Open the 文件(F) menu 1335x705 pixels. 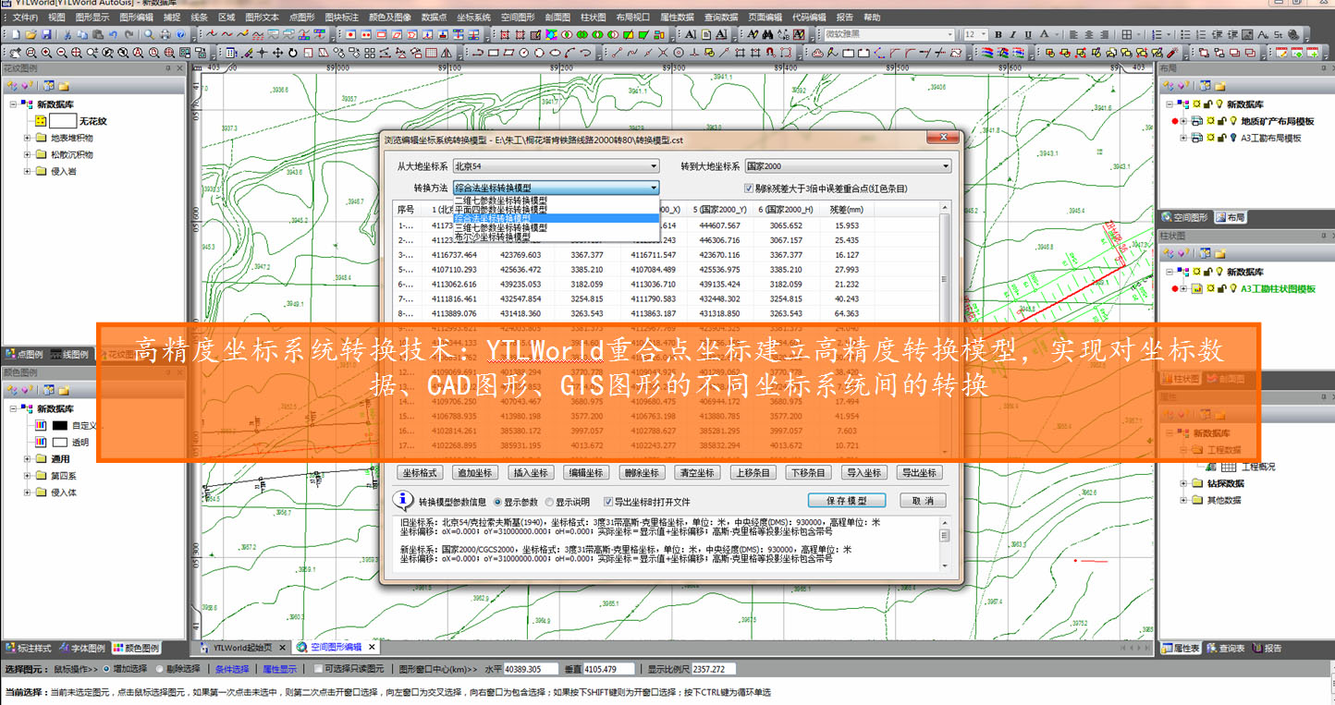point(25,17)
